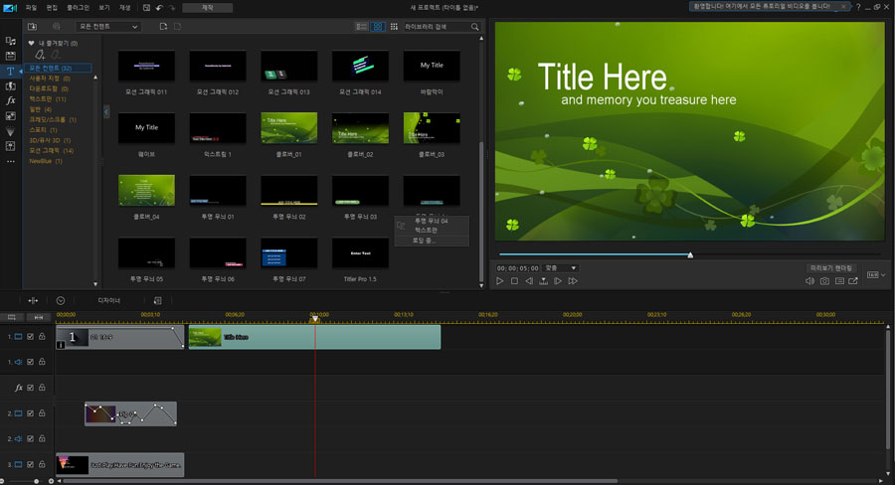The image size is (895, 485).
Task: Collapse the tag panel with left arrow
Action: click(x=106, y=112)
